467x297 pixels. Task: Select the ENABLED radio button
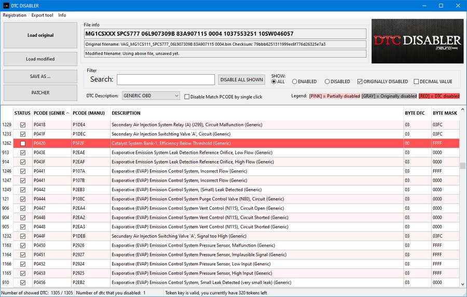point(295,82)
